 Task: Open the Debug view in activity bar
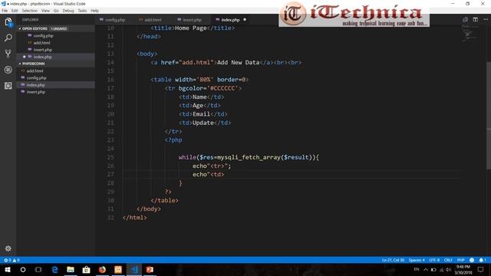[8, 70]
